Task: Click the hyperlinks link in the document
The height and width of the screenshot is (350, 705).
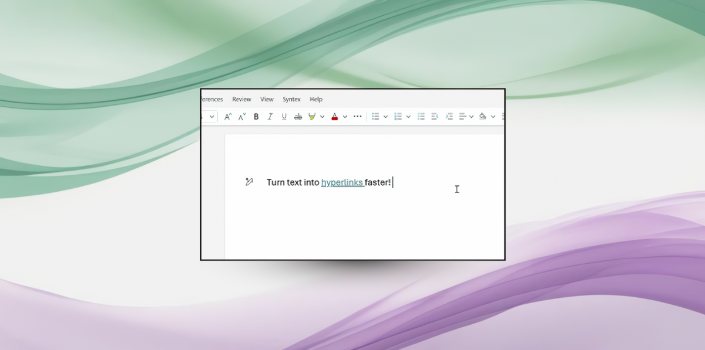Action: click(x=343, y=182)
